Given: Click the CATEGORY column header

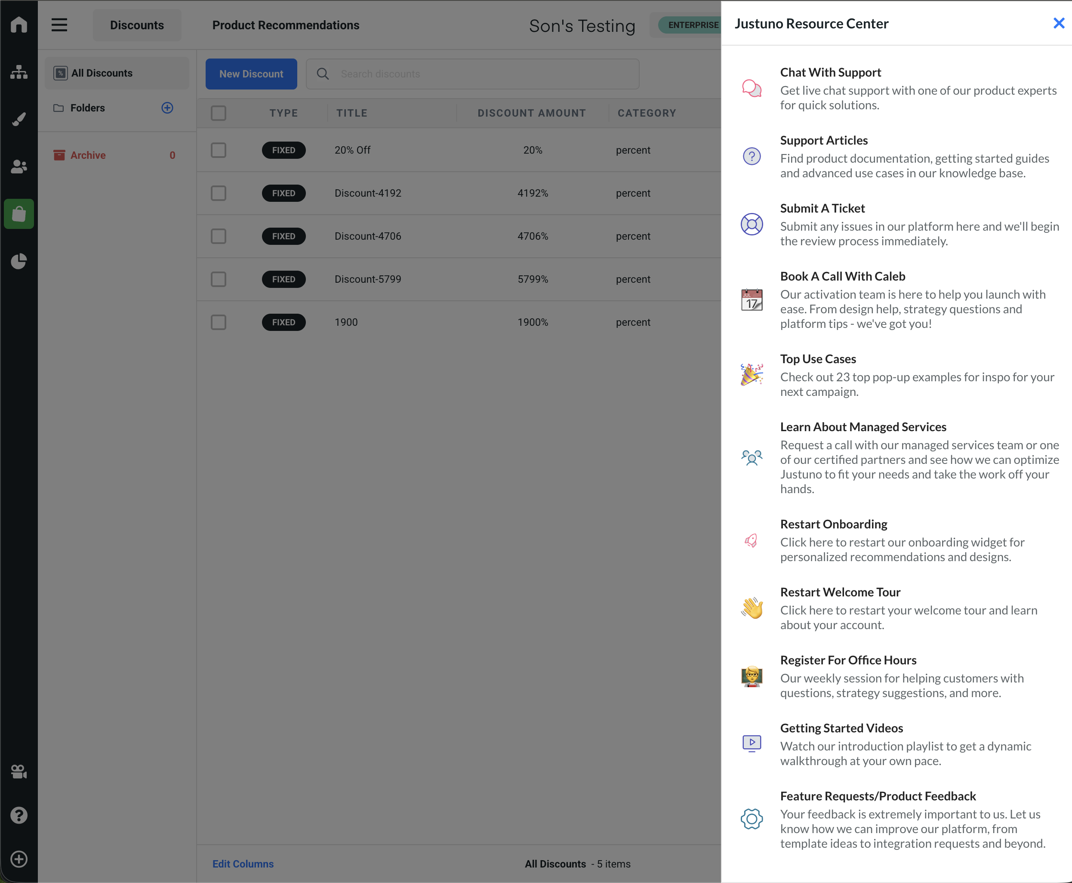Looking at the screenshot, I should (647, 113).
